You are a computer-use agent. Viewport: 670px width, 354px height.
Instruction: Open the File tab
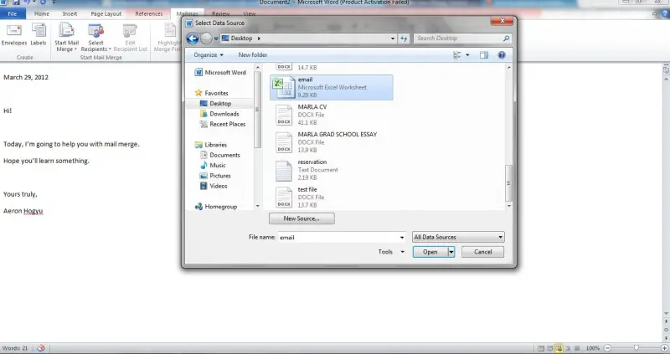tap(13, 13)
